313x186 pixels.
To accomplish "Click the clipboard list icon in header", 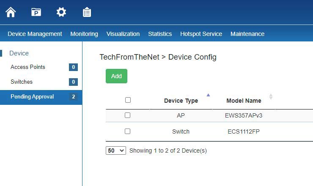I will pos(87,12).
